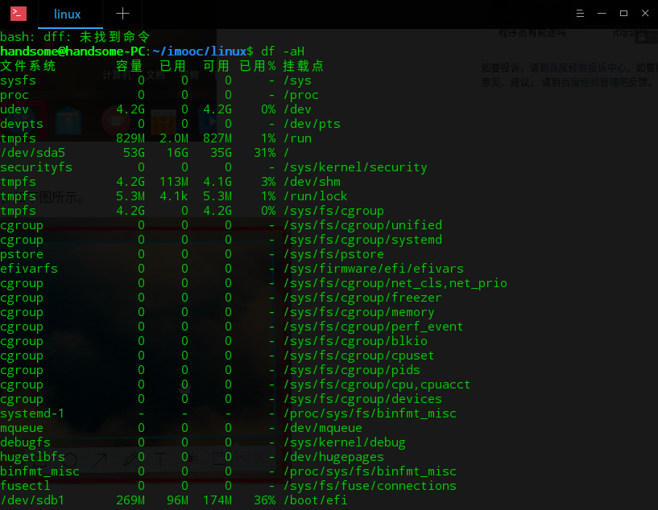Click mount point /sys/fs/cgroup/cpu,cpuacct
Image resolution: width=658 pixels, height=510 pixels.
click(377, 385)
